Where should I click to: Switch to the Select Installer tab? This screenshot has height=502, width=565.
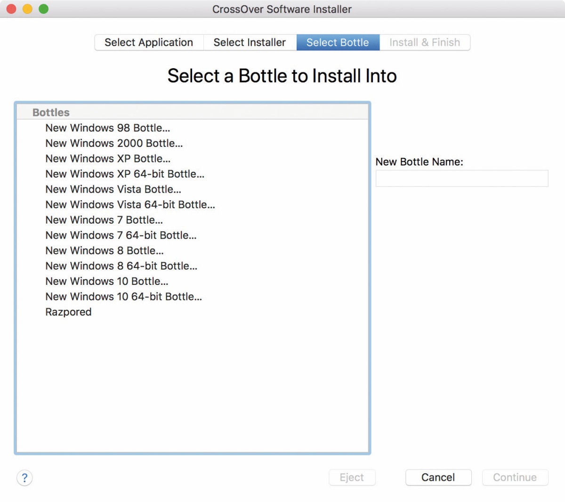click(250, 42)
